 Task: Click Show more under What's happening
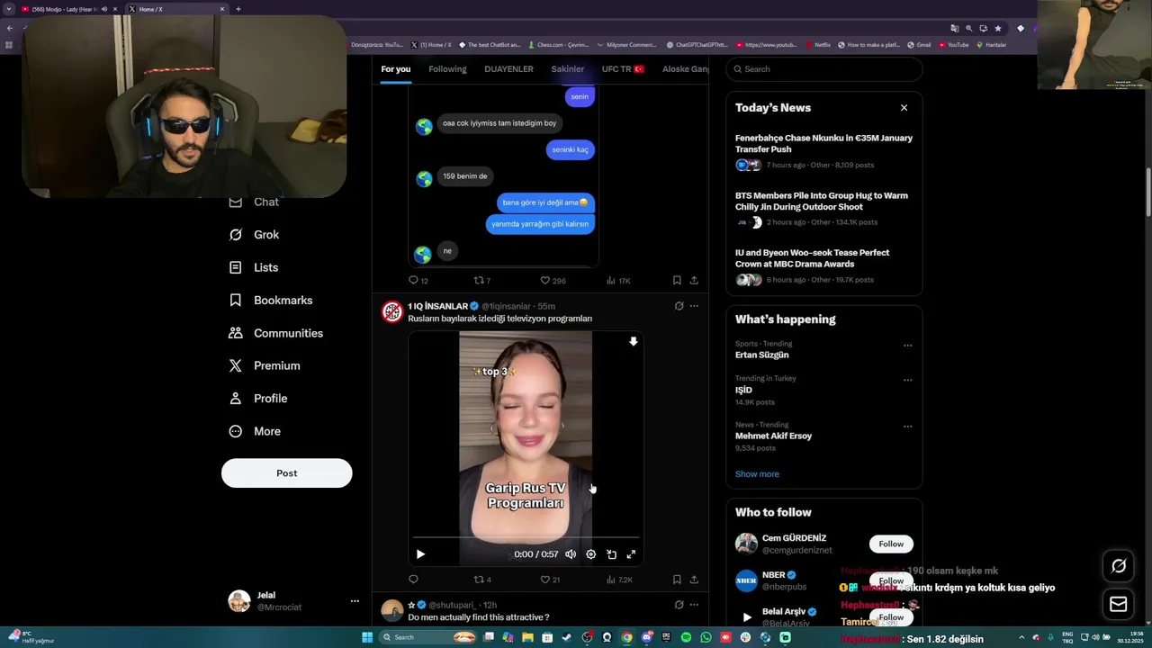tap(757, 474)
